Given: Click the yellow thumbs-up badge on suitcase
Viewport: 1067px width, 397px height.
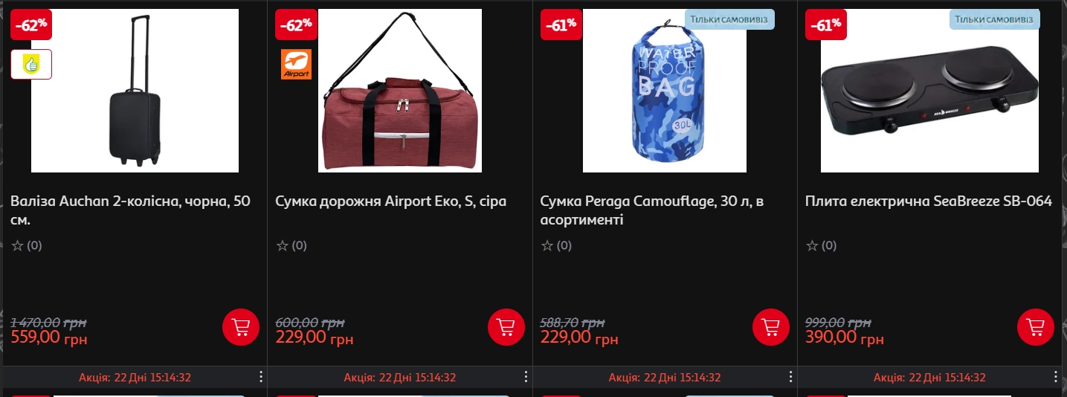Looking at the screenshot, I should tap(31, 64).
